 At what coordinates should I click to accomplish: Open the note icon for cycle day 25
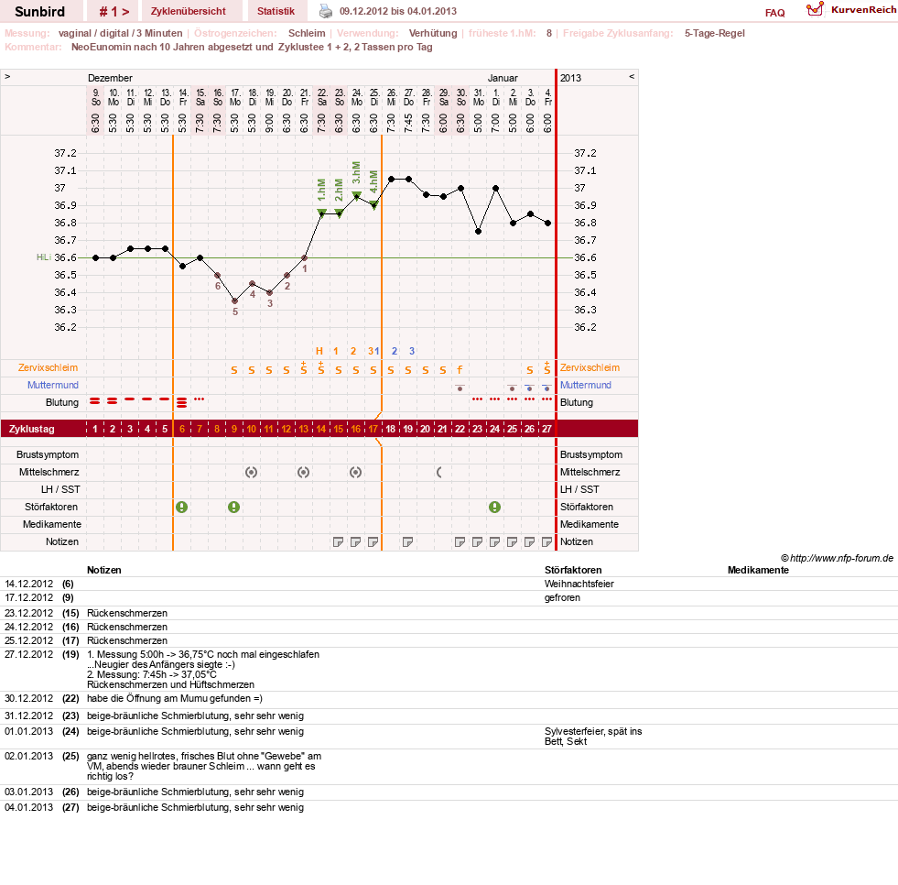click(512, 541)
